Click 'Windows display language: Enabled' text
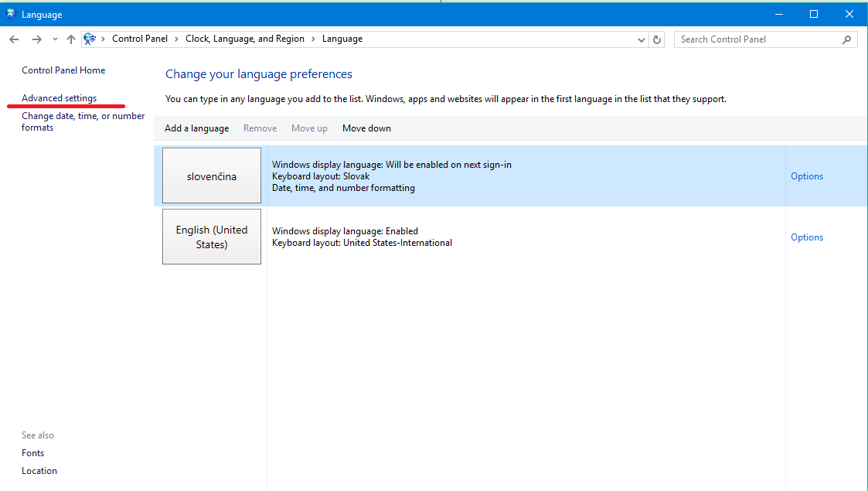 (345, 231)
